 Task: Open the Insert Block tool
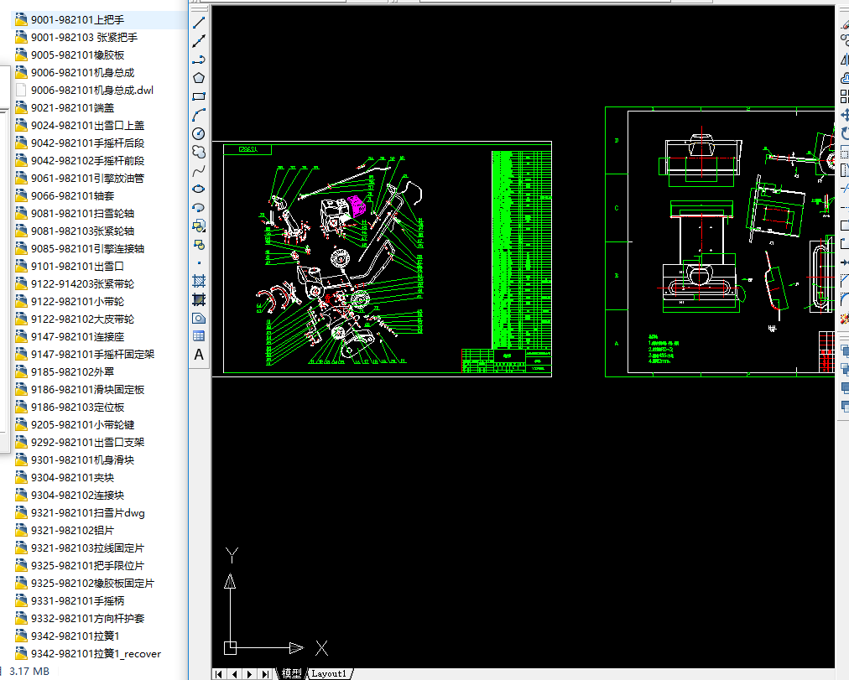click(199, 226)
